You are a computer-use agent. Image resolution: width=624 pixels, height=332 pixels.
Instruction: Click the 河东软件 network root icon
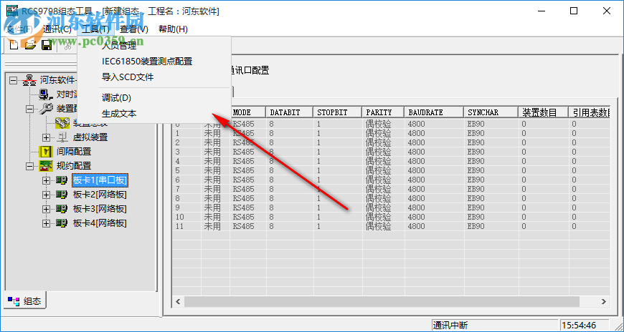tap(29, 80)
